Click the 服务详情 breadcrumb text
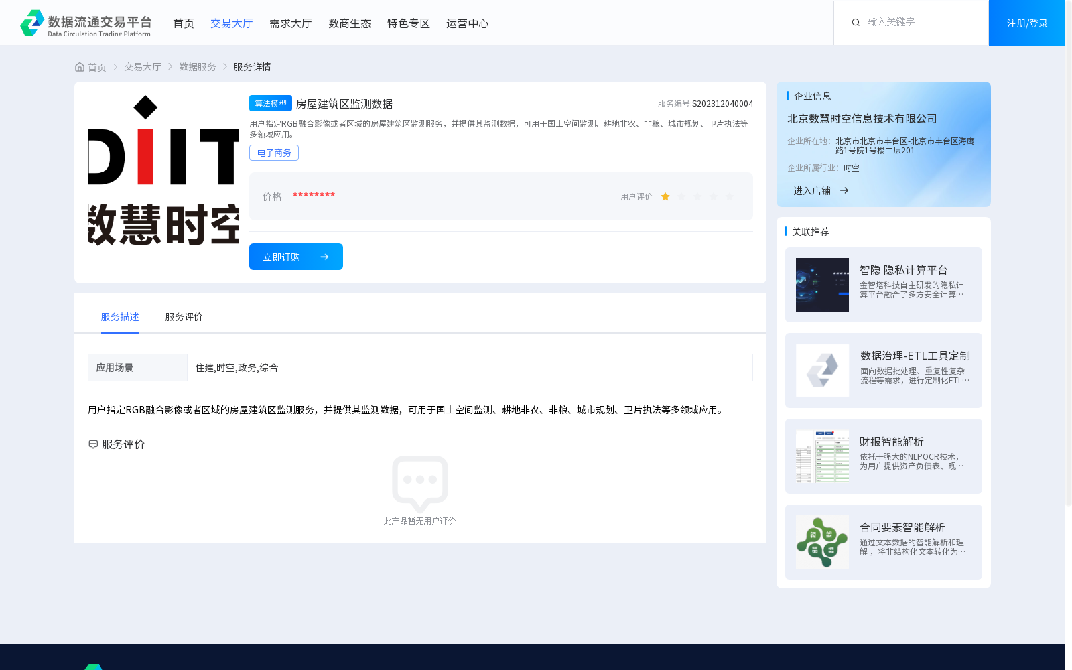This screenshot has height=670, width=1072. coord(252,67)
